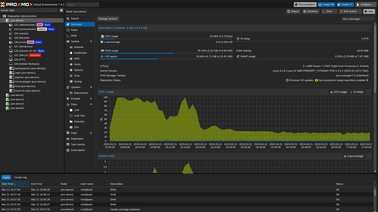Viewport: 378px width, 212px height.
Task: Open ZFS grid icon under Disks
Action: click(71, 127)
